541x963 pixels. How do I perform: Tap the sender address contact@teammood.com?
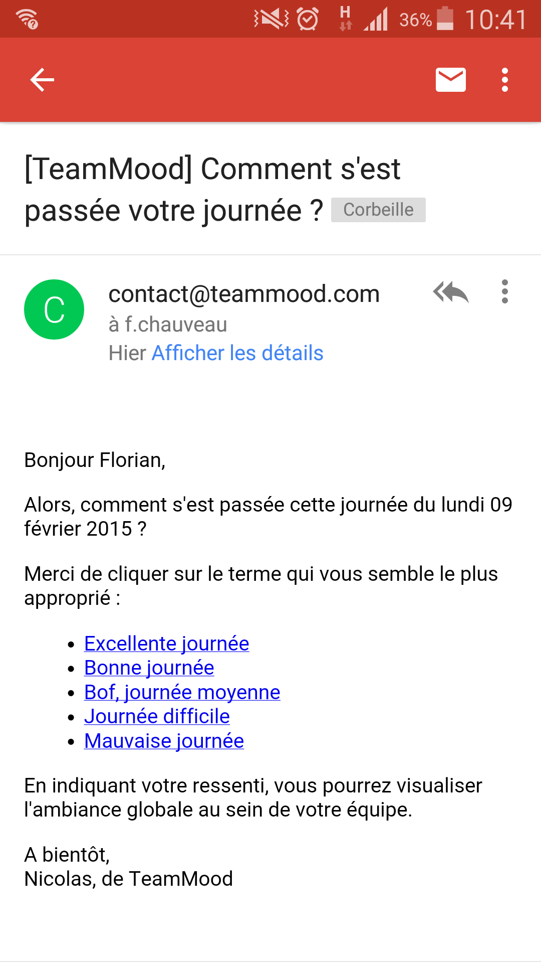pyautogui.click(x=244, y=294)
